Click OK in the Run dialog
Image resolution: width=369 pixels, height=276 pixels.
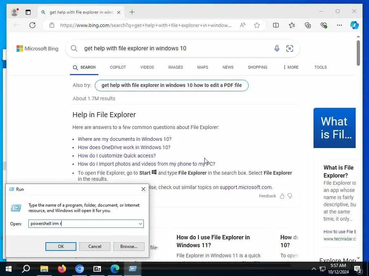61,247
